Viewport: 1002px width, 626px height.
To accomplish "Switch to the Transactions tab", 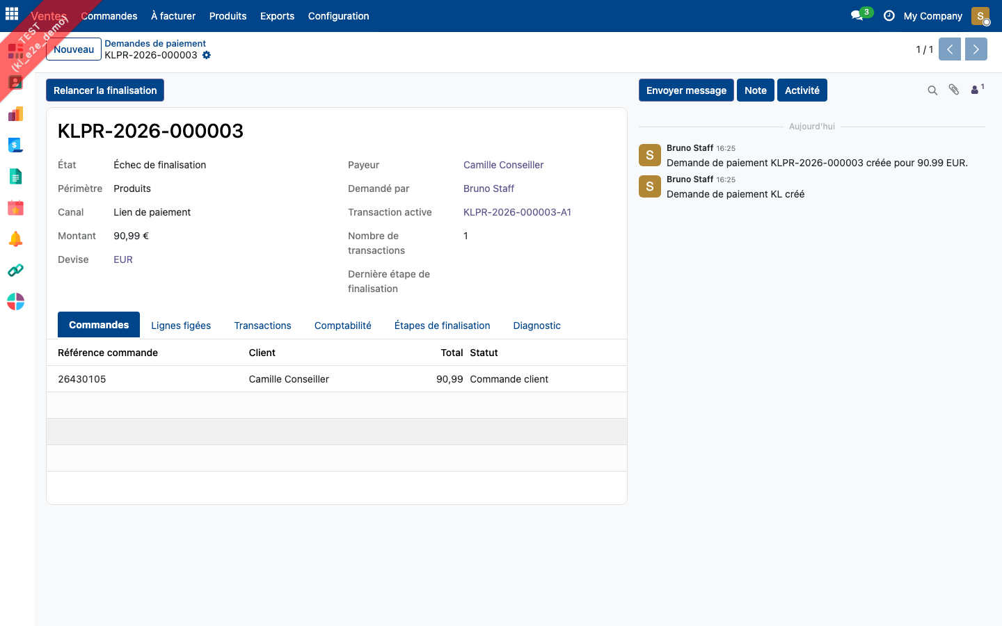I will click(262, 326).
